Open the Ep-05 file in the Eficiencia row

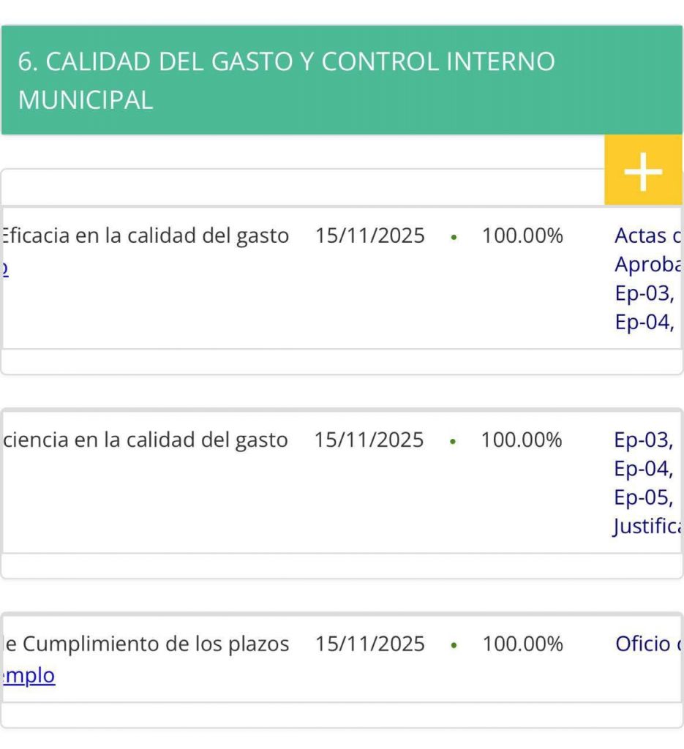[x=643, y=497]
